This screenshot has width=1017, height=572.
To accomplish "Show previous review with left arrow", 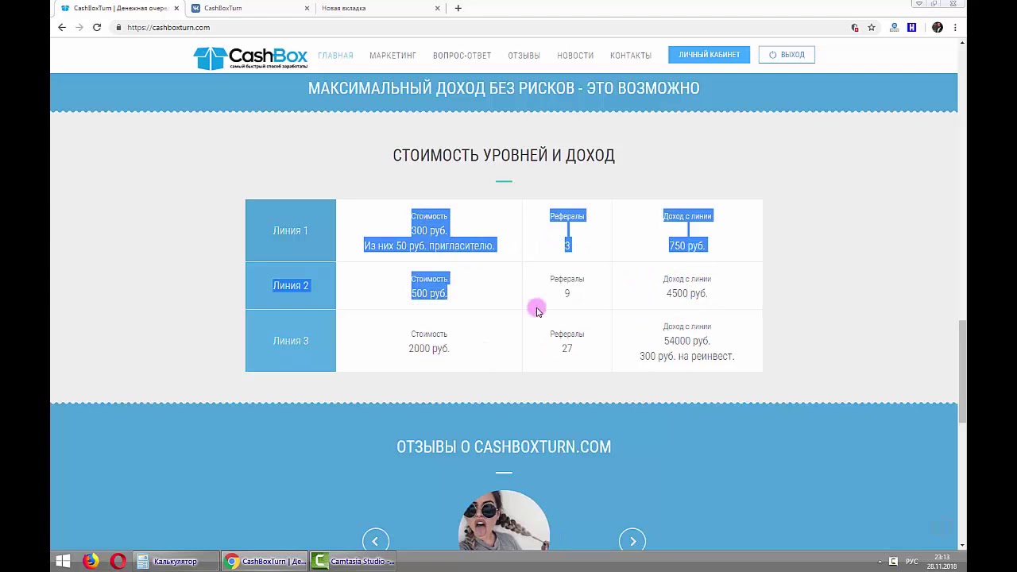I will (376, 541).
